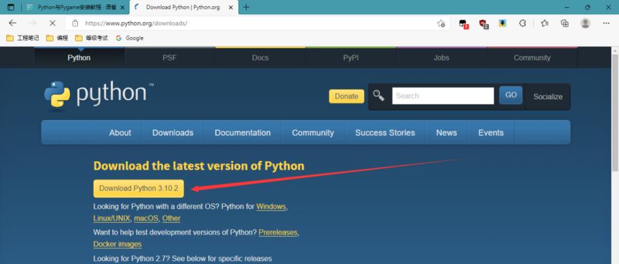Open the Jobs top tab

coord(441,57)
